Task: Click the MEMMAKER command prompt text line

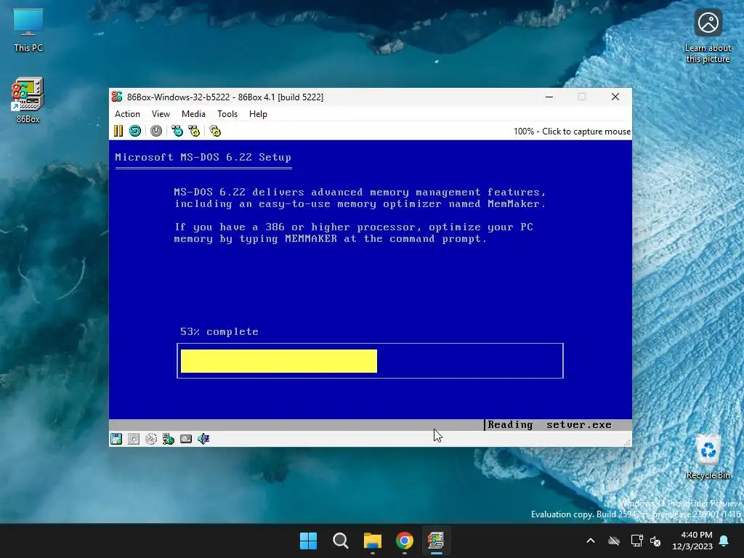Action: [x=331, y=238]
